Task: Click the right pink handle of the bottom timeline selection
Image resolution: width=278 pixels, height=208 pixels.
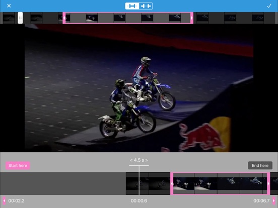Action: click(268, 183)
